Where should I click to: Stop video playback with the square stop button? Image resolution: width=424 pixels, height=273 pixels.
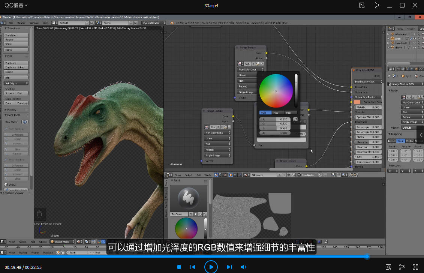click(179, 267)
